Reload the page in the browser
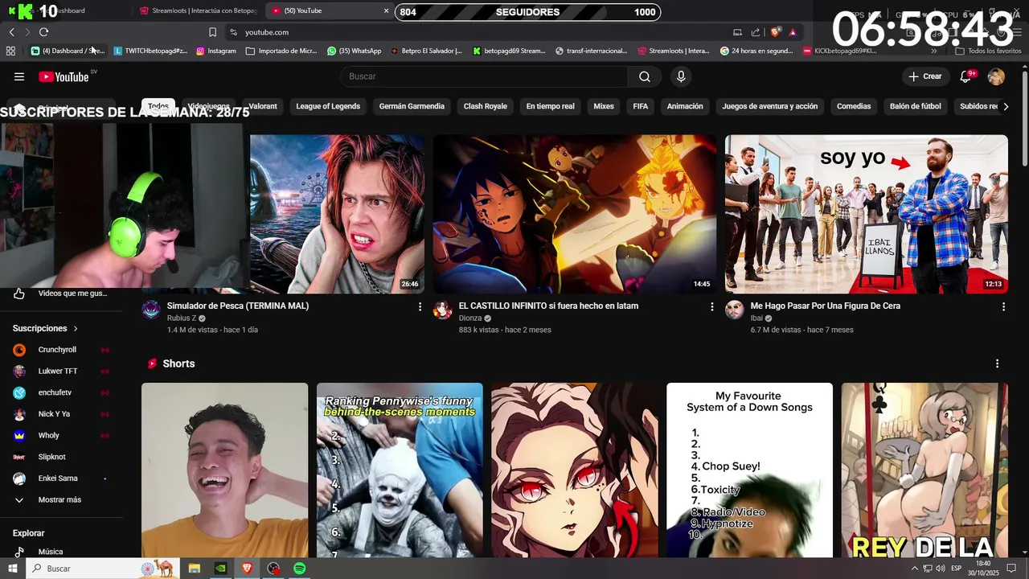The height and width of the screenshot is (579, 1029). coord(43,32)
